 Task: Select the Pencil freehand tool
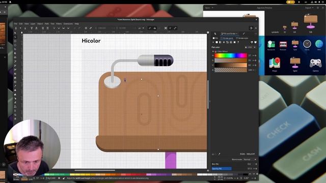coord(15,66)
